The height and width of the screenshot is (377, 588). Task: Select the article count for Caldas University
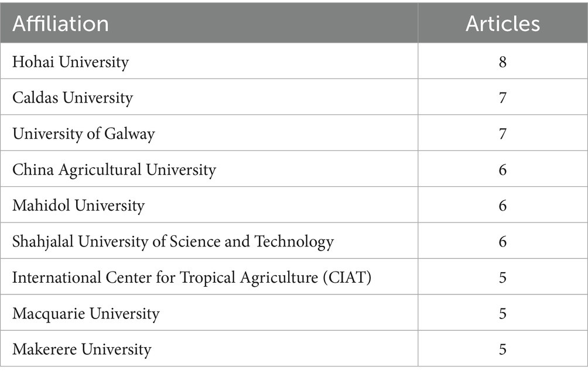click(x=502, y=98)
